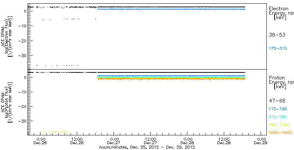
Task: Click the 0:00 Dec.26 time axis label
Action: pos(40,141)
